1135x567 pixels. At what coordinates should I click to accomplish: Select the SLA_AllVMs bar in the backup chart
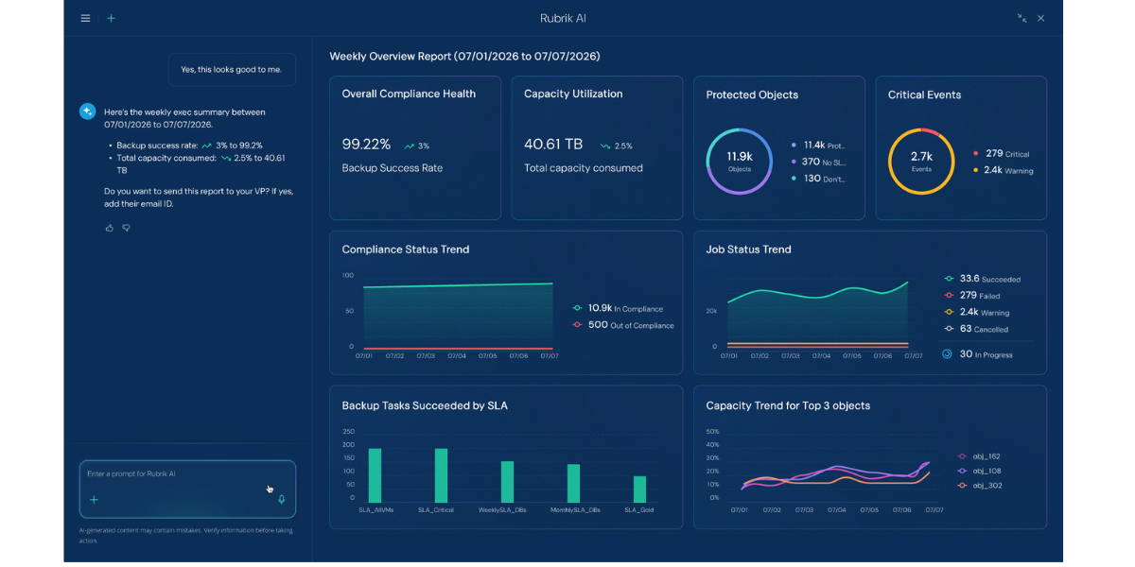coord(375,475)
